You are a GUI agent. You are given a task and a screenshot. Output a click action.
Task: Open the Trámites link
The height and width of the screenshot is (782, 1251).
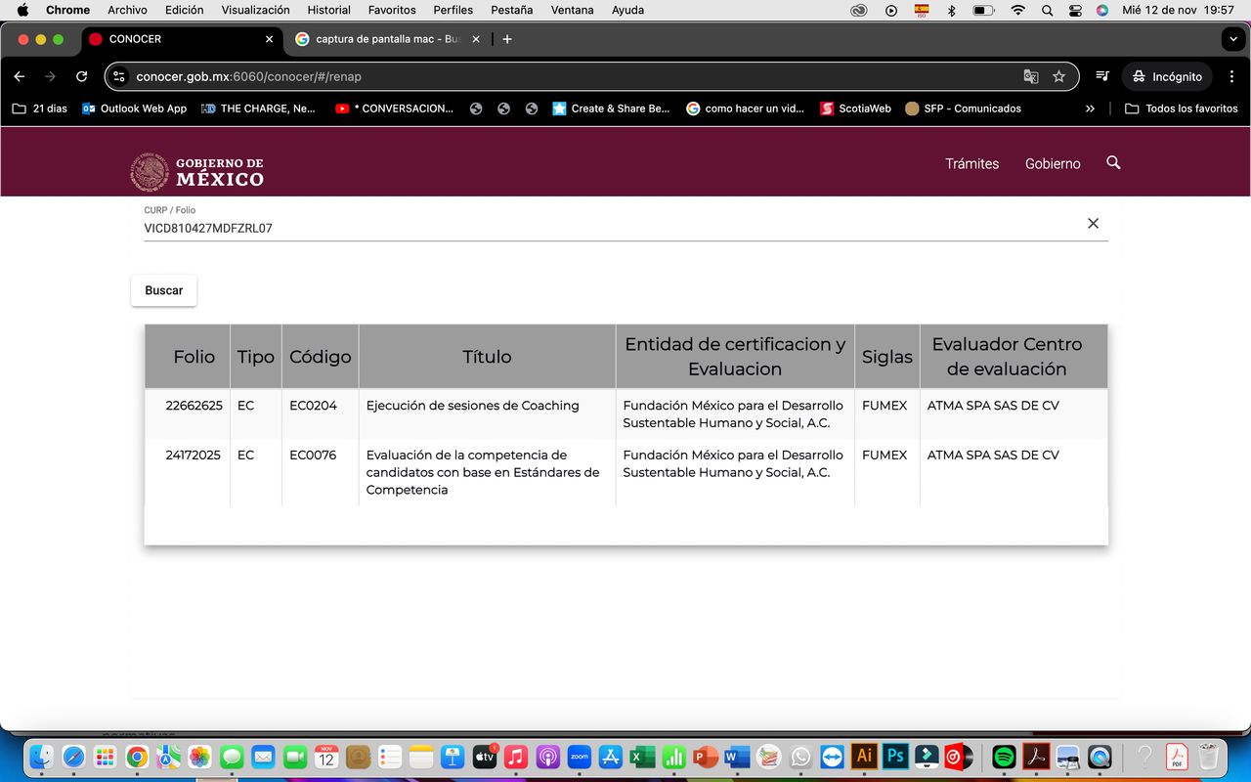[971, 163]
